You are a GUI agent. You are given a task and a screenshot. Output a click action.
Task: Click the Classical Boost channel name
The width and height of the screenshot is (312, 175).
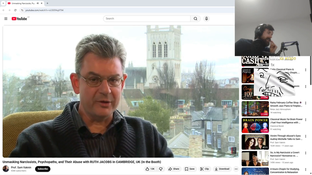(x=277, y=126)
